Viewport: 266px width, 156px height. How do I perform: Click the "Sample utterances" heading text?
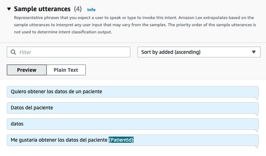pyautogui.click(x=42, y=9)
